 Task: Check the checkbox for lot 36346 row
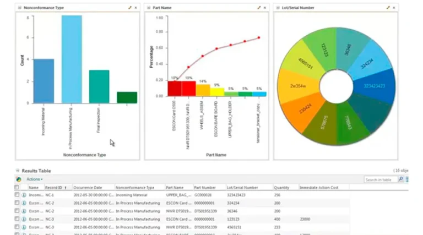pyautogui.click(x=17, y=211)
